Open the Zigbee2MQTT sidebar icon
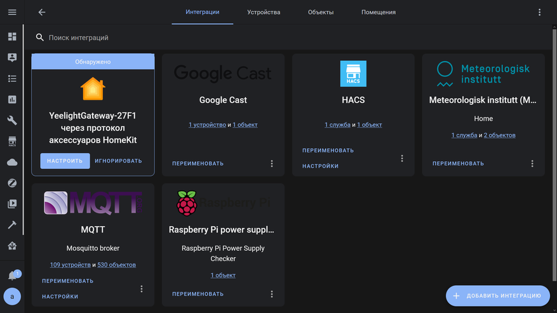 coord(12,183)
